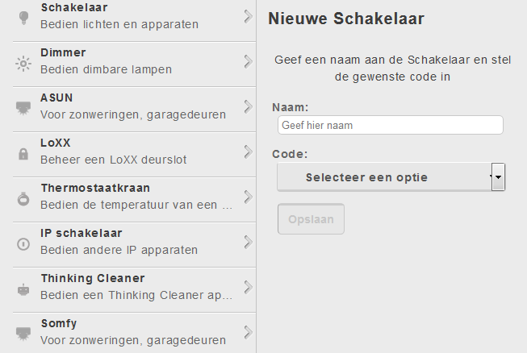Click the Thermostaatkraan valve icon
The image size is (527, 353).
pyautogui.click(x=23, y=198)
